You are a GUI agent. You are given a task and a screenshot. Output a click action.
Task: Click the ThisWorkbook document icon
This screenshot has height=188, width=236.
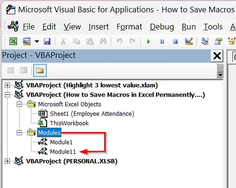tap(42, 122)
